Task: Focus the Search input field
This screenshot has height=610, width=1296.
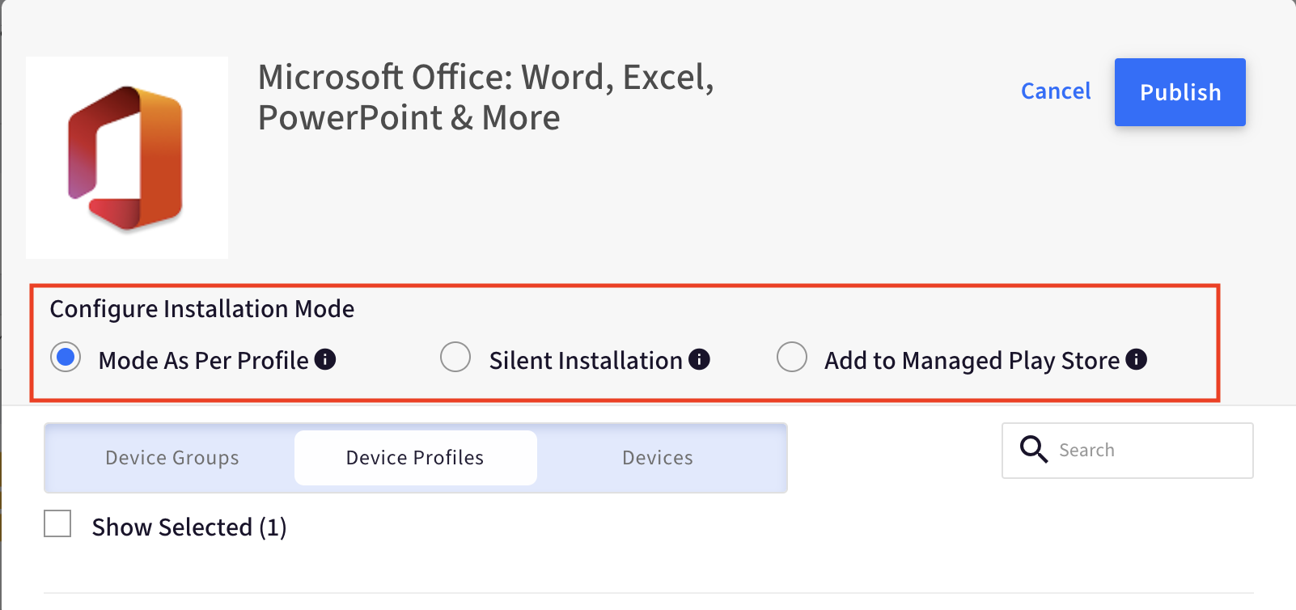Action: (1128, 451)
